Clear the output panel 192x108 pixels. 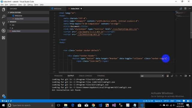(167, 76)
